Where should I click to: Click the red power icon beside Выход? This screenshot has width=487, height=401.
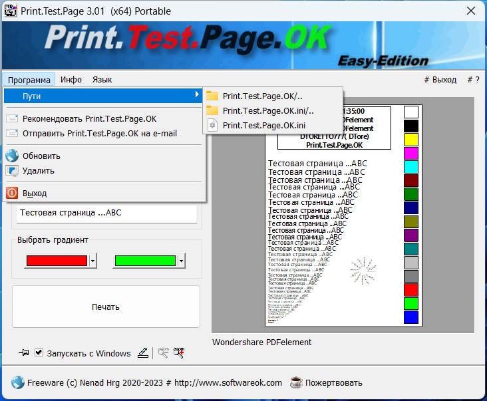pyautogui.click(x=12, y=193)
